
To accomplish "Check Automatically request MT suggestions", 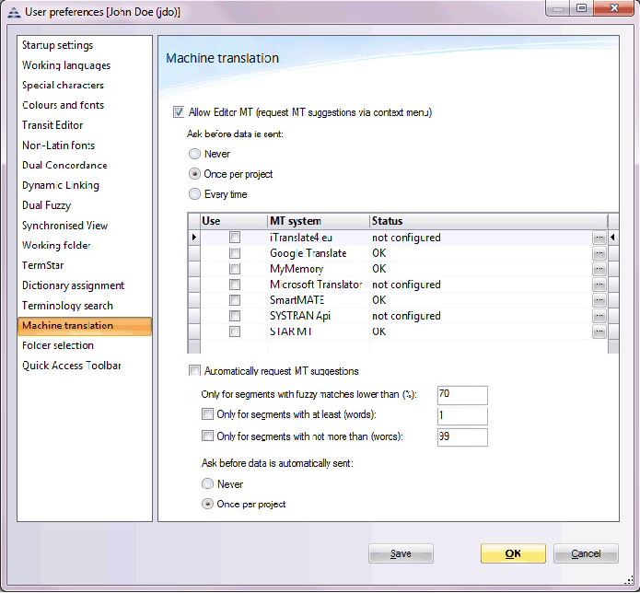I will tap(194, 370).
